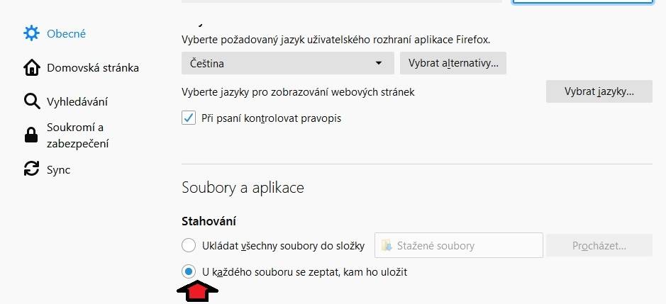The image size is (666, 304).
Task: Click the Stažené soubory folder icon
Action: tap(386, 245)
